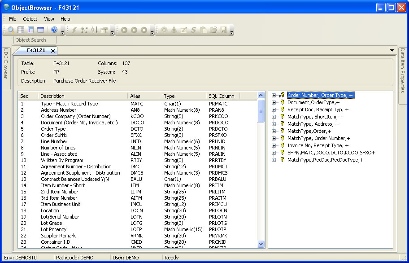Click the form layout toolbar icon
Image resolution: width=409 pixels, height=263 pixels.
pos(31,30)
